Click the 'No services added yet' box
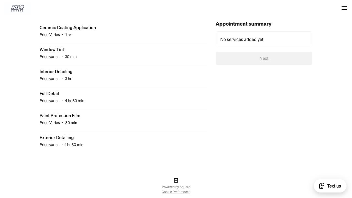Image resolution: width=352 pixels, height=198 pixels. pos(264,39)
